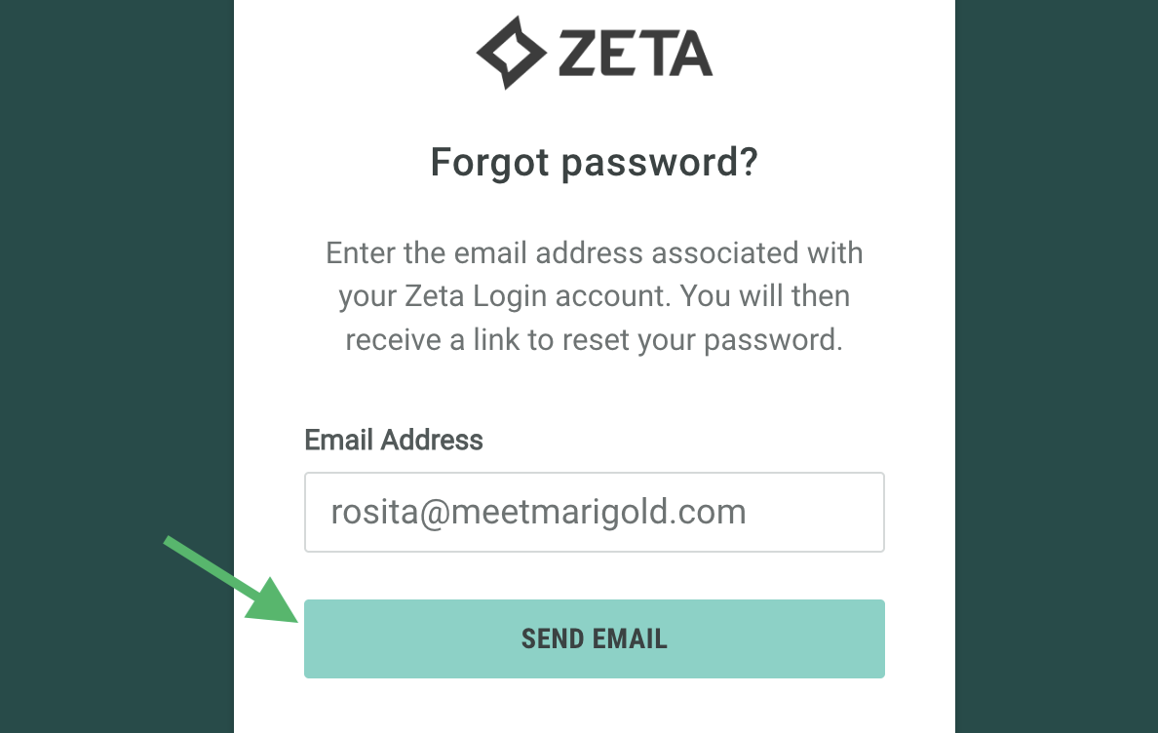
Task: Click the "Email Address" field label
Action: pyautogui.click(x=394, y=440)
